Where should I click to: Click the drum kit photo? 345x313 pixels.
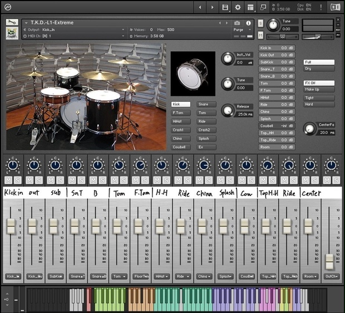[86, 97]
